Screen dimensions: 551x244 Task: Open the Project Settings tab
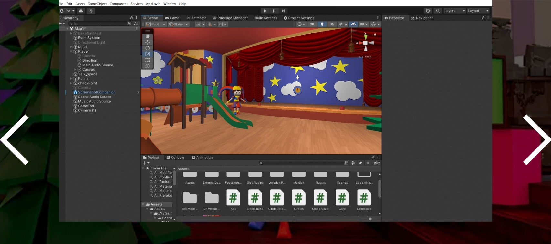tap(299, 18)
